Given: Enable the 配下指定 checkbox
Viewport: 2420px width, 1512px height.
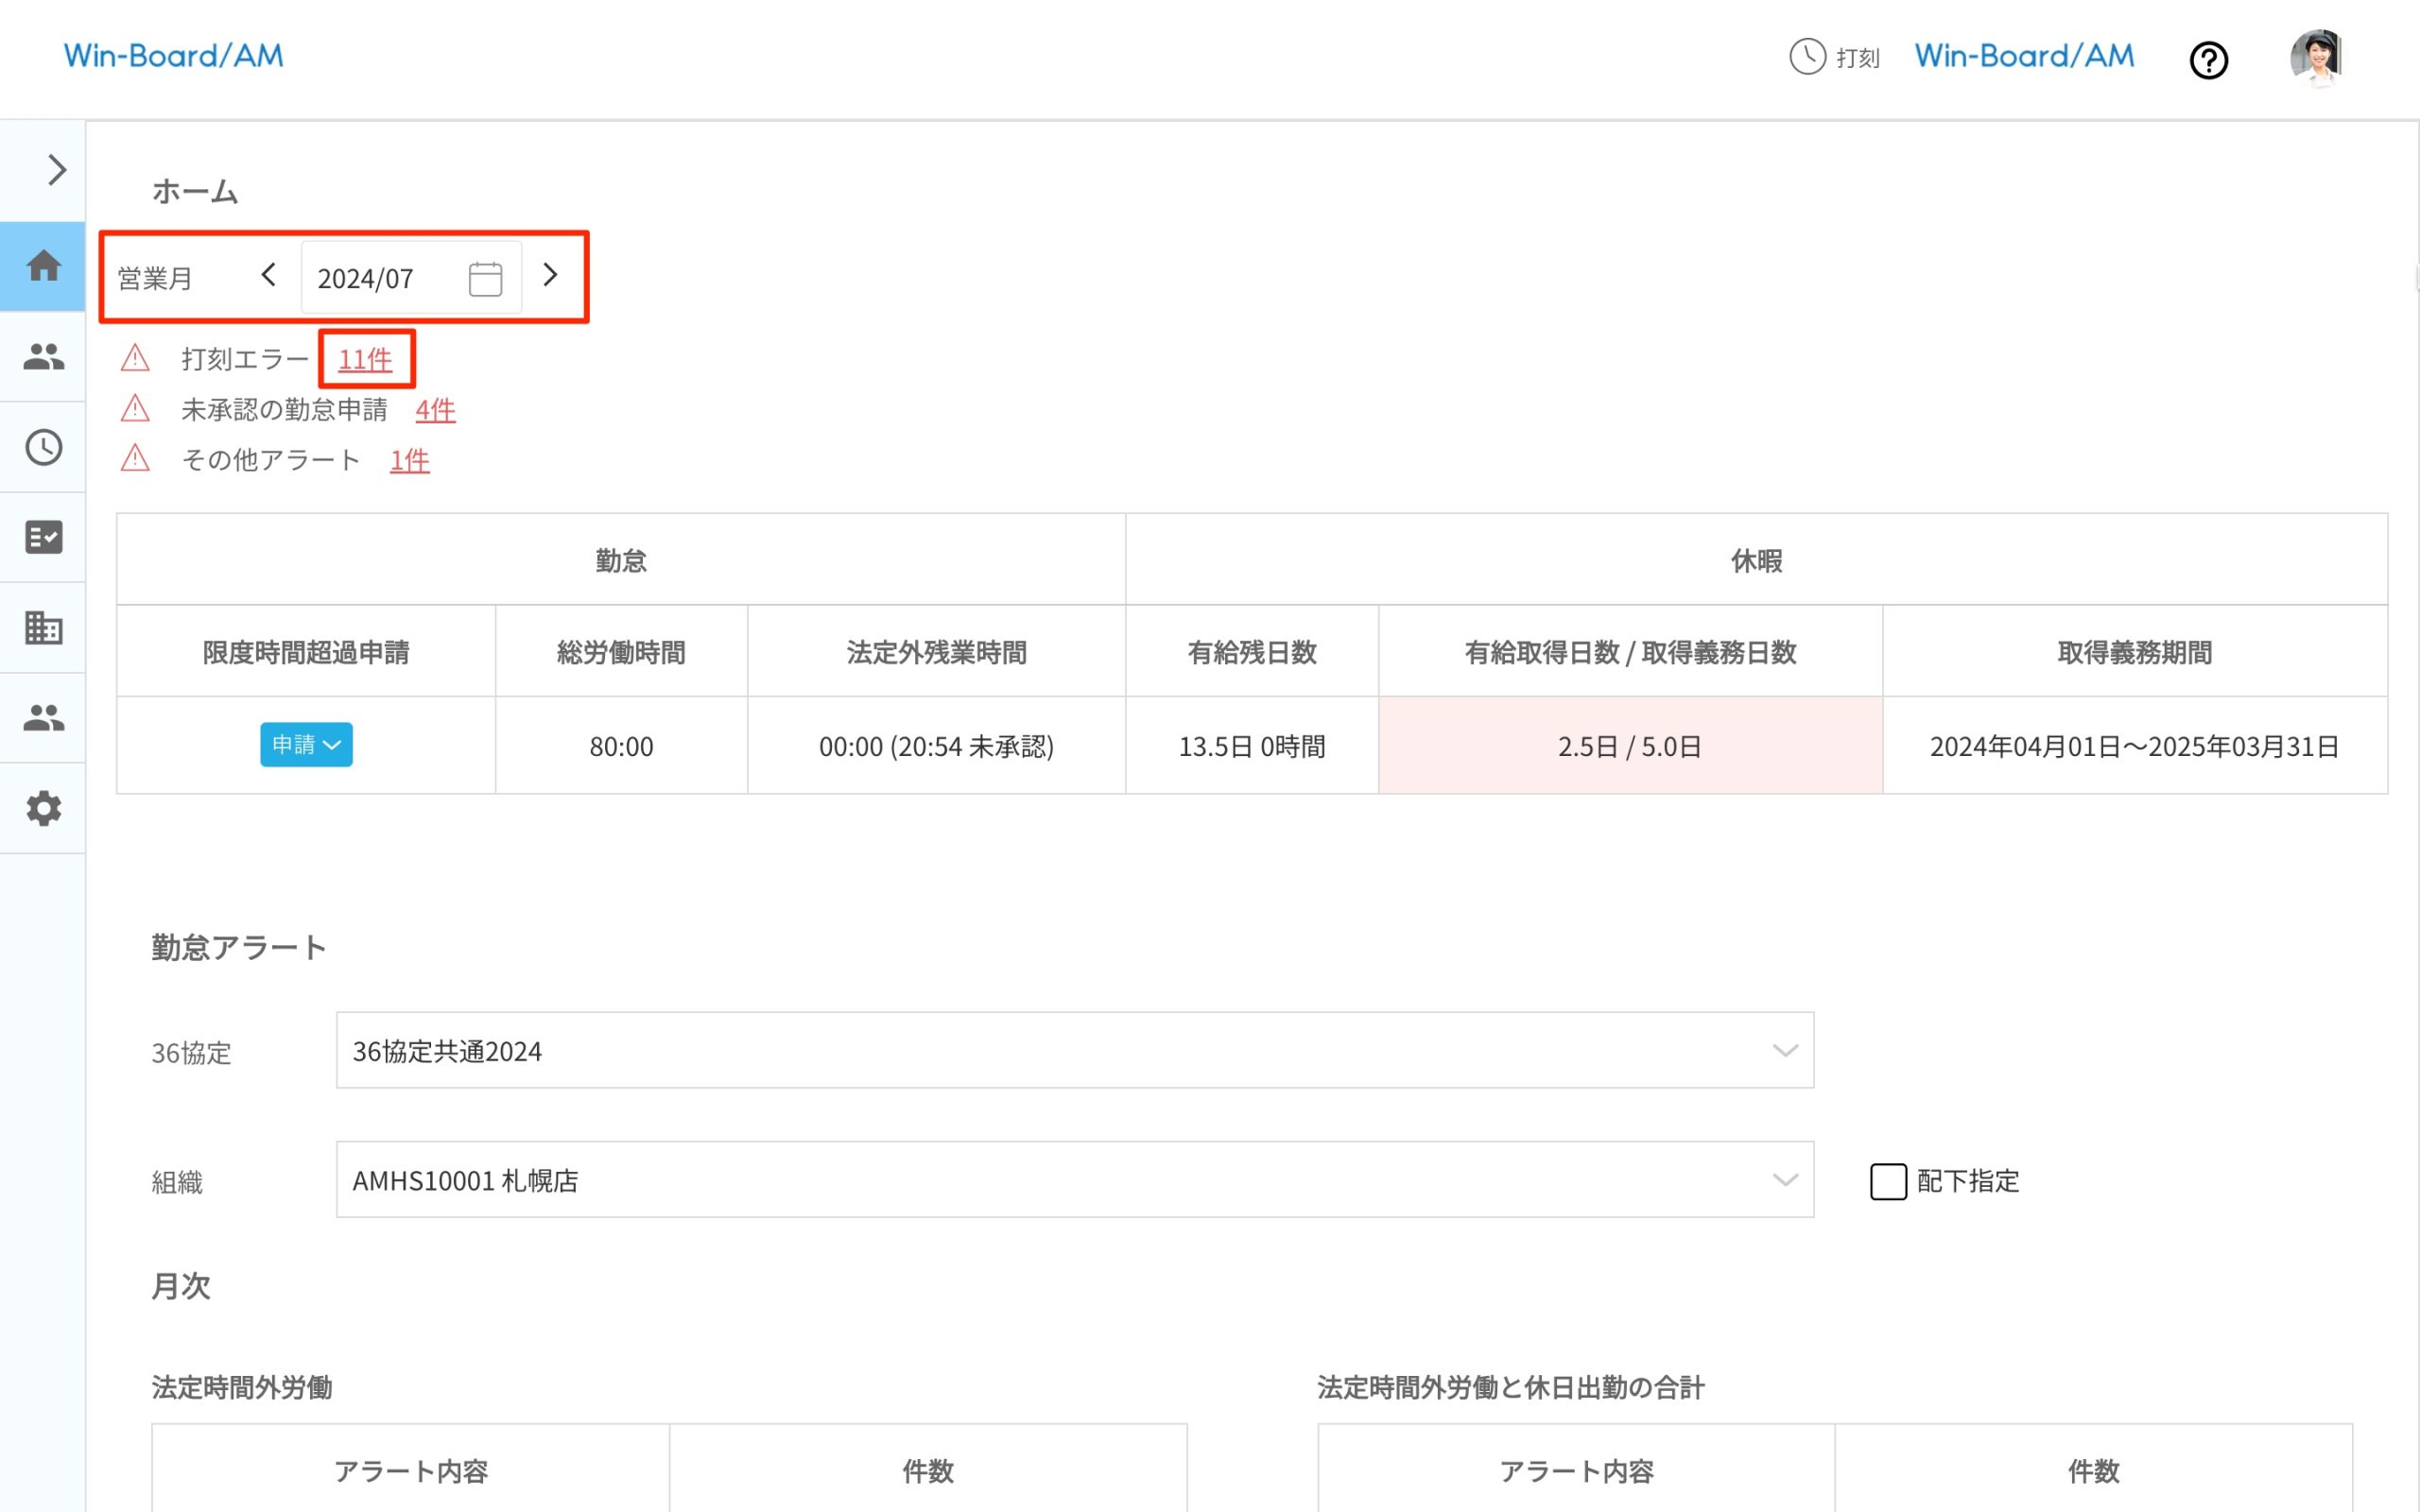Looking at the screenshot, I should point(1888,1181).
